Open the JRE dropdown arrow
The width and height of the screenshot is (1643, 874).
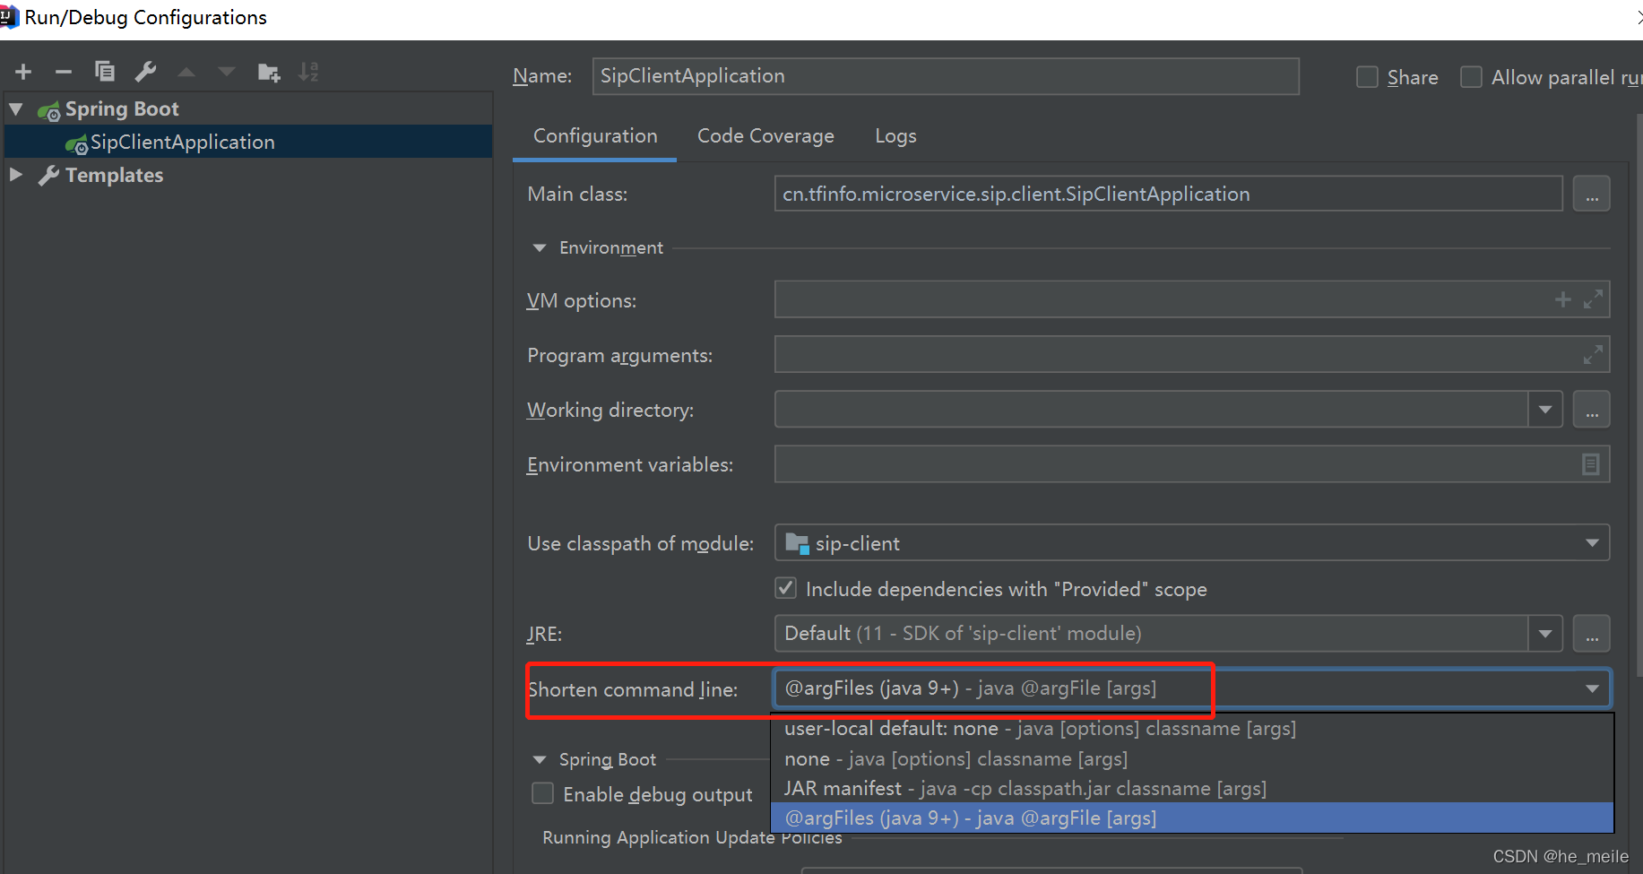[1545, 633]
